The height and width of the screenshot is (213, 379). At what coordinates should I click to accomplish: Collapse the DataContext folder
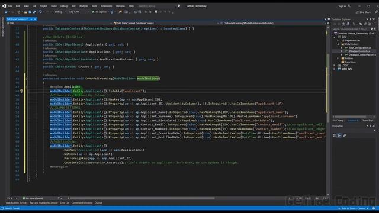(x=338, y=44)
